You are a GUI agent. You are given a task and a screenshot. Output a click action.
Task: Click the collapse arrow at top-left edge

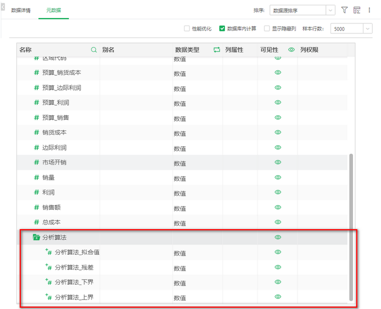[x=2, y=7]
